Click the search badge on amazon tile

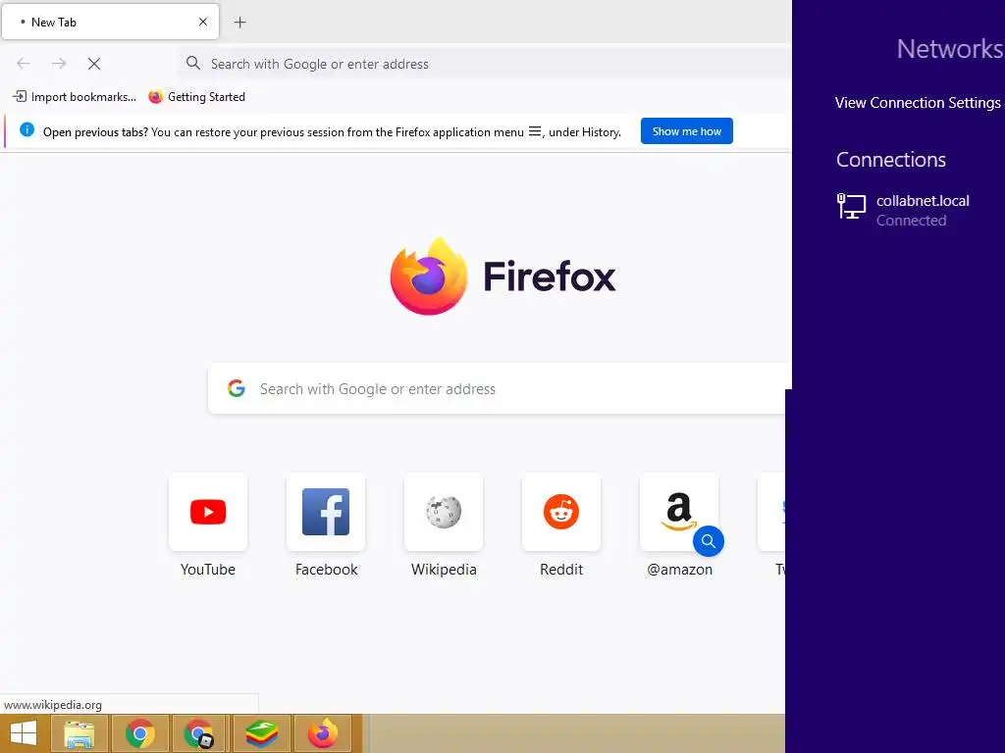coord(709,541)
